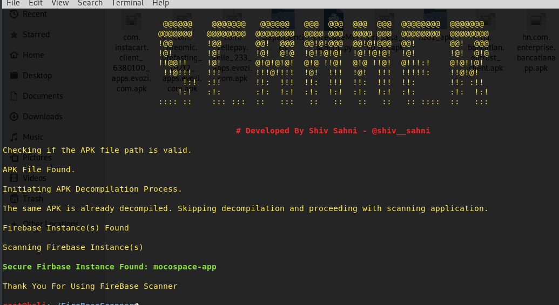The image size is (559, 305).
Task: Open the Search menu
Action: click(90, 3)
